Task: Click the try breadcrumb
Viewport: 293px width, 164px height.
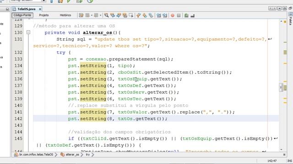Action: click(87, 154)
